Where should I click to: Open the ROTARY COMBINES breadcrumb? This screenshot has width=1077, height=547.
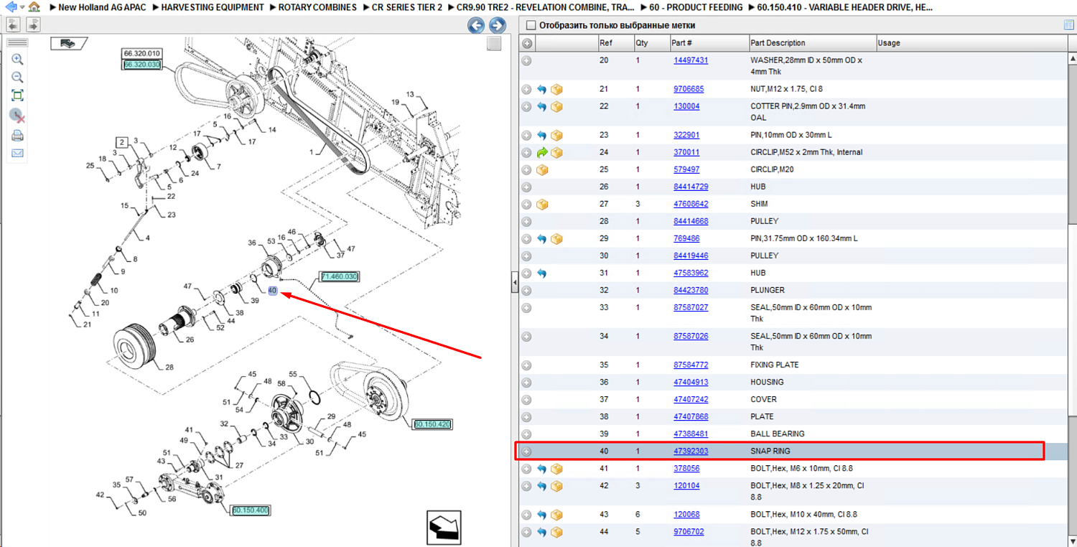pyautogui.click(x=317, y=7)
